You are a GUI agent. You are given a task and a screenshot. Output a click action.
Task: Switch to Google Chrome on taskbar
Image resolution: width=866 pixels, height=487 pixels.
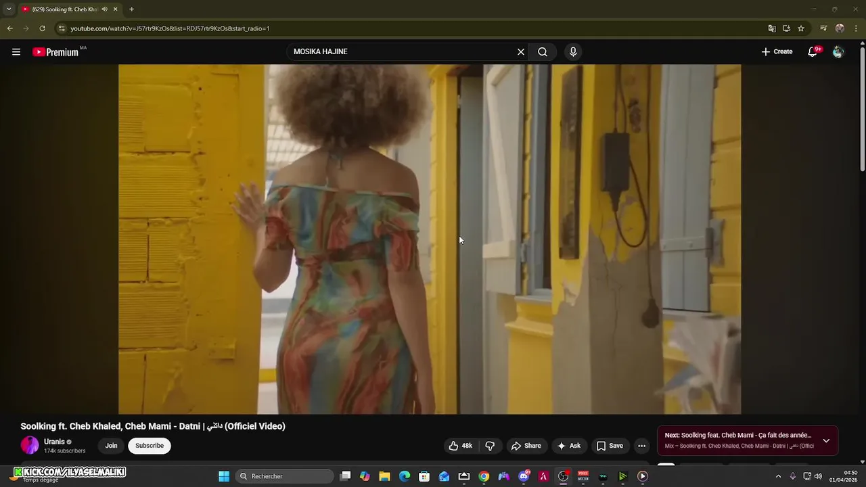484,476
